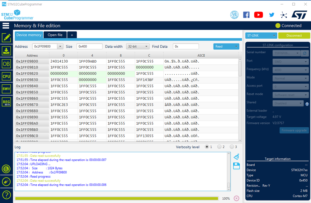Open the external loaders chip icon

point(6,169)
